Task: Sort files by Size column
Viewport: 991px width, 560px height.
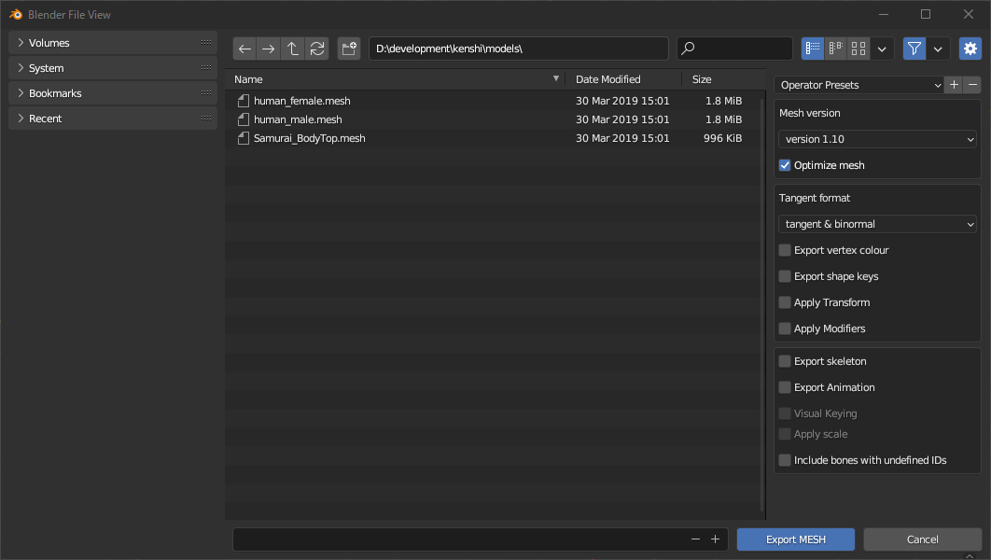Action: click(724, 79)
